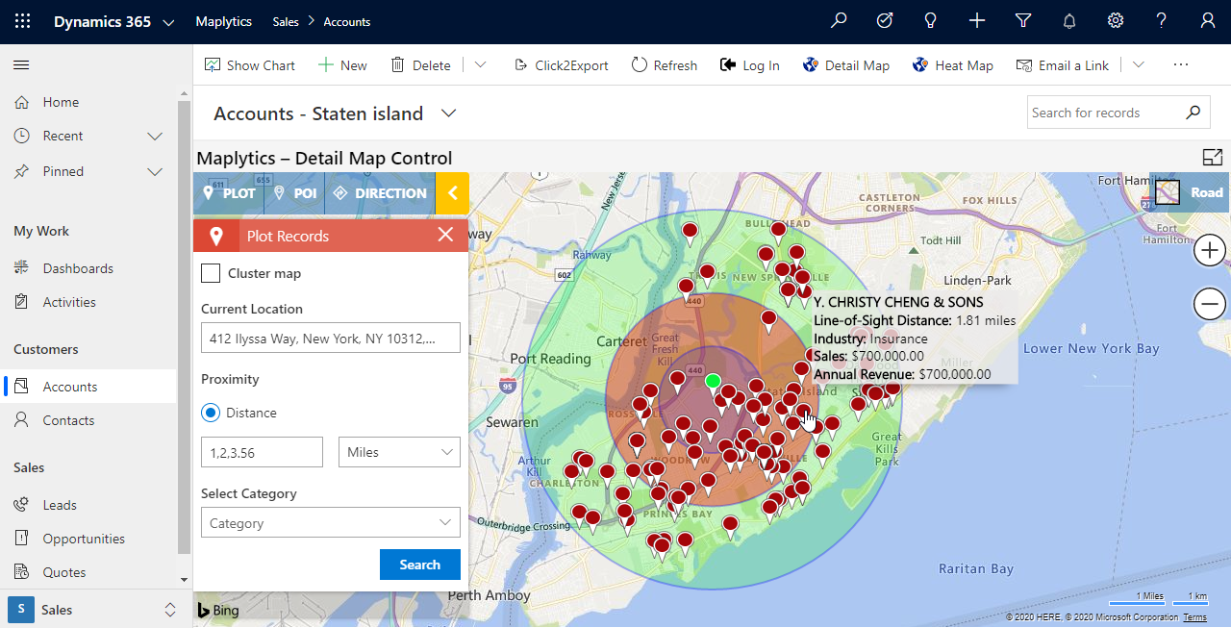Open the Dynamics 365 app launcher waffle
Image resolution: width=1231 pixels, height=628 pixels.
pos(22,21)
